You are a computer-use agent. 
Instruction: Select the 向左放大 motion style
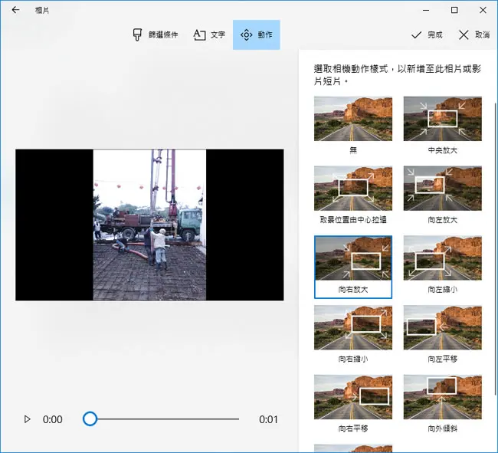click(x=442, y=195)
